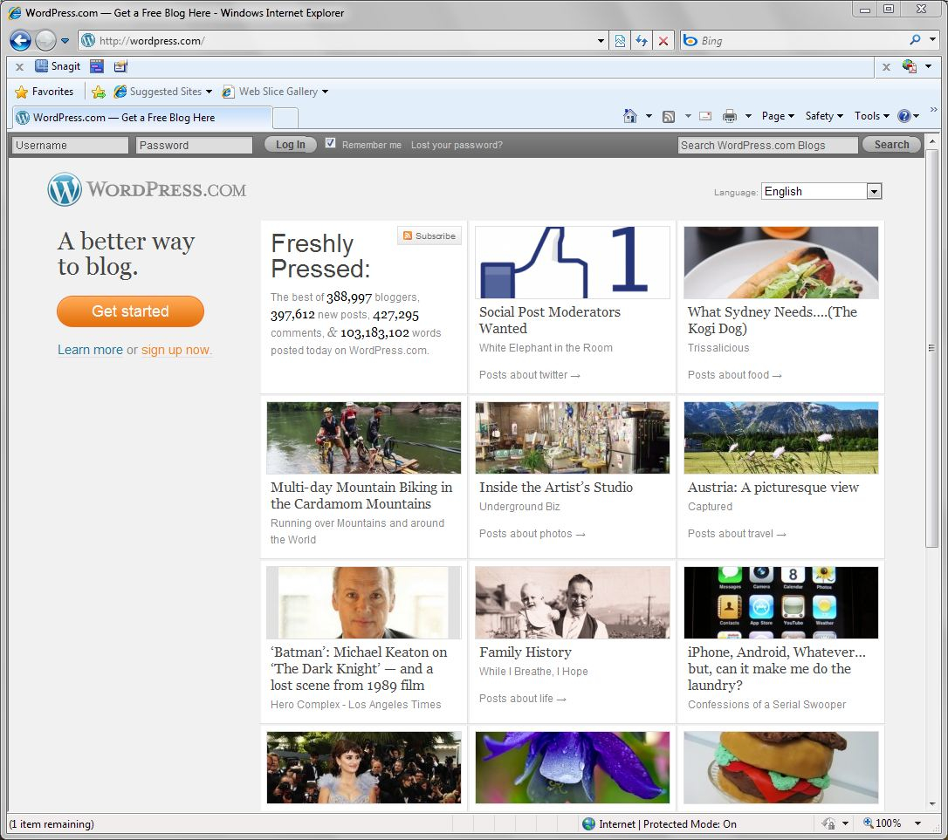Click the blue Help question mark icon

click(x=903, y=116)
